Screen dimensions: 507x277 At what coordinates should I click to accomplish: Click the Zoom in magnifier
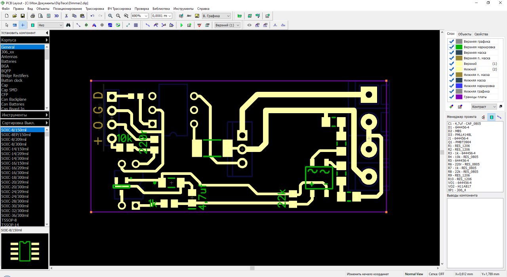pyautogui.click(x=110, y=16)
